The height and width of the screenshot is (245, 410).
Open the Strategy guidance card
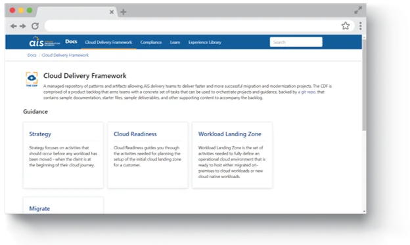point(63,155)
